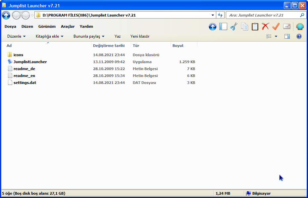Click the toolbar Up folder icon

[x=213, y=26]
